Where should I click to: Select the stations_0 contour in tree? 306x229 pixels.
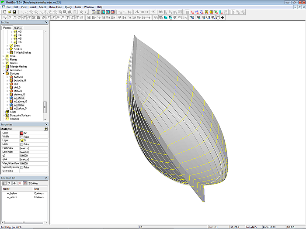tap(19, 94)
